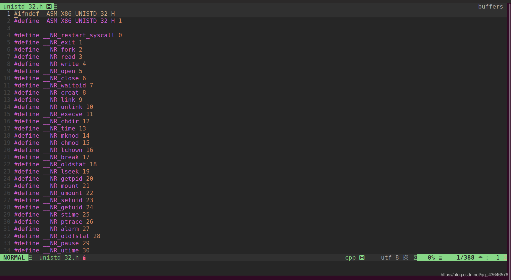The image size is (511, 280).
Task: Click the __NR_pause 29 define
Action: pos(52,243)
